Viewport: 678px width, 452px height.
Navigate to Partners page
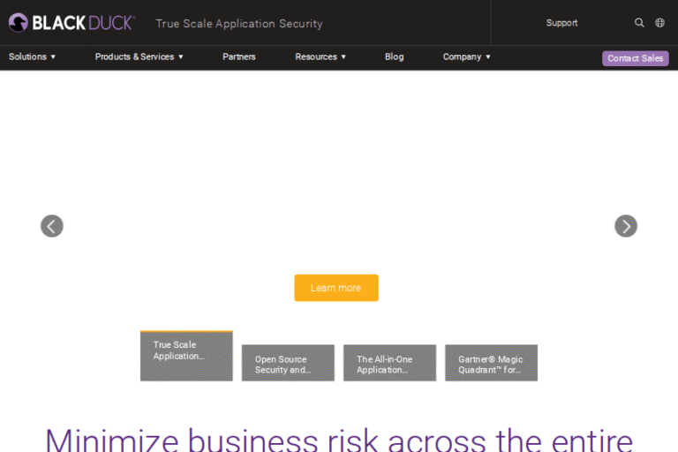click(x=239, y=57)
